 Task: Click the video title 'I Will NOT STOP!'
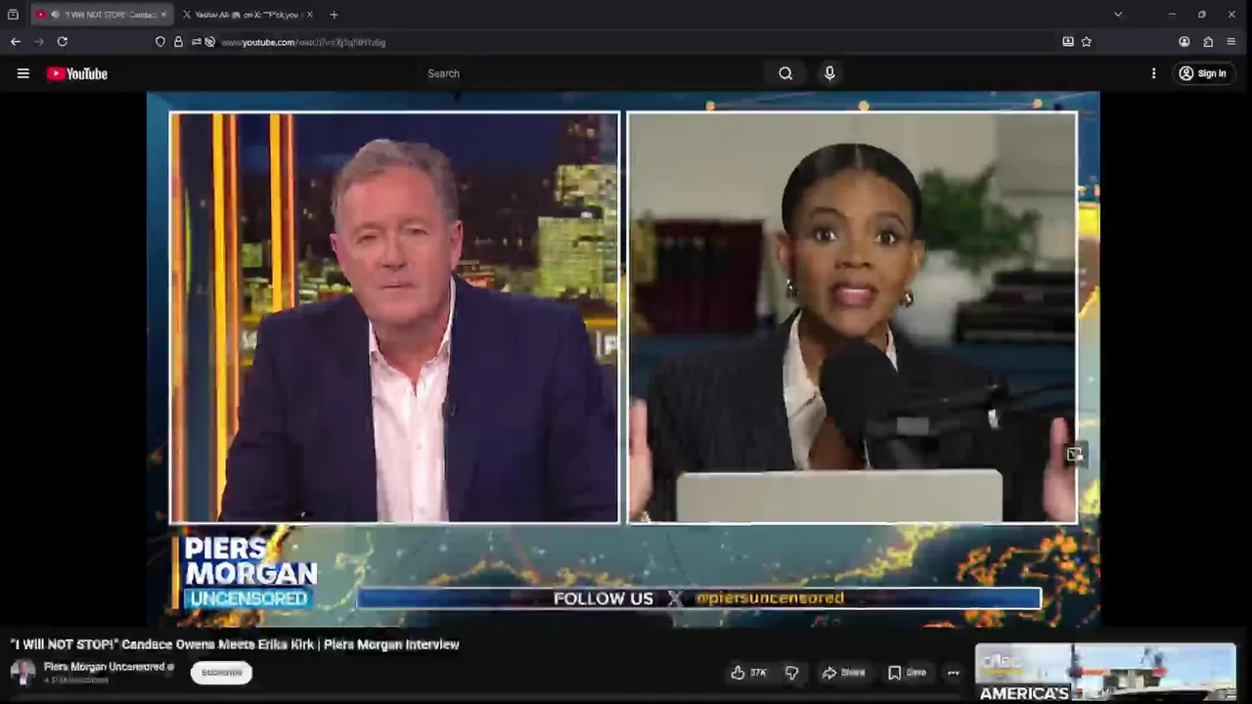click(235, 644)
